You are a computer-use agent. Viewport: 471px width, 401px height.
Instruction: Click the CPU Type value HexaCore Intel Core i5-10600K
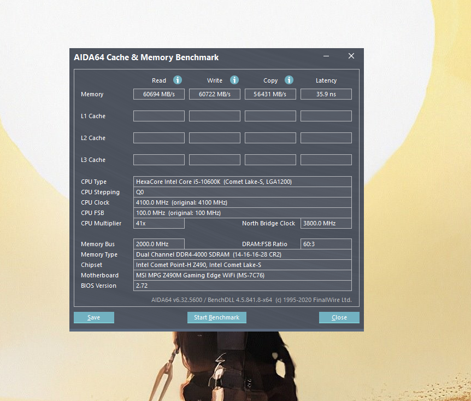tap(243, 182)
